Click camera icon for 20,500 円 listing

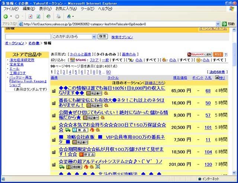click(54, 128)
